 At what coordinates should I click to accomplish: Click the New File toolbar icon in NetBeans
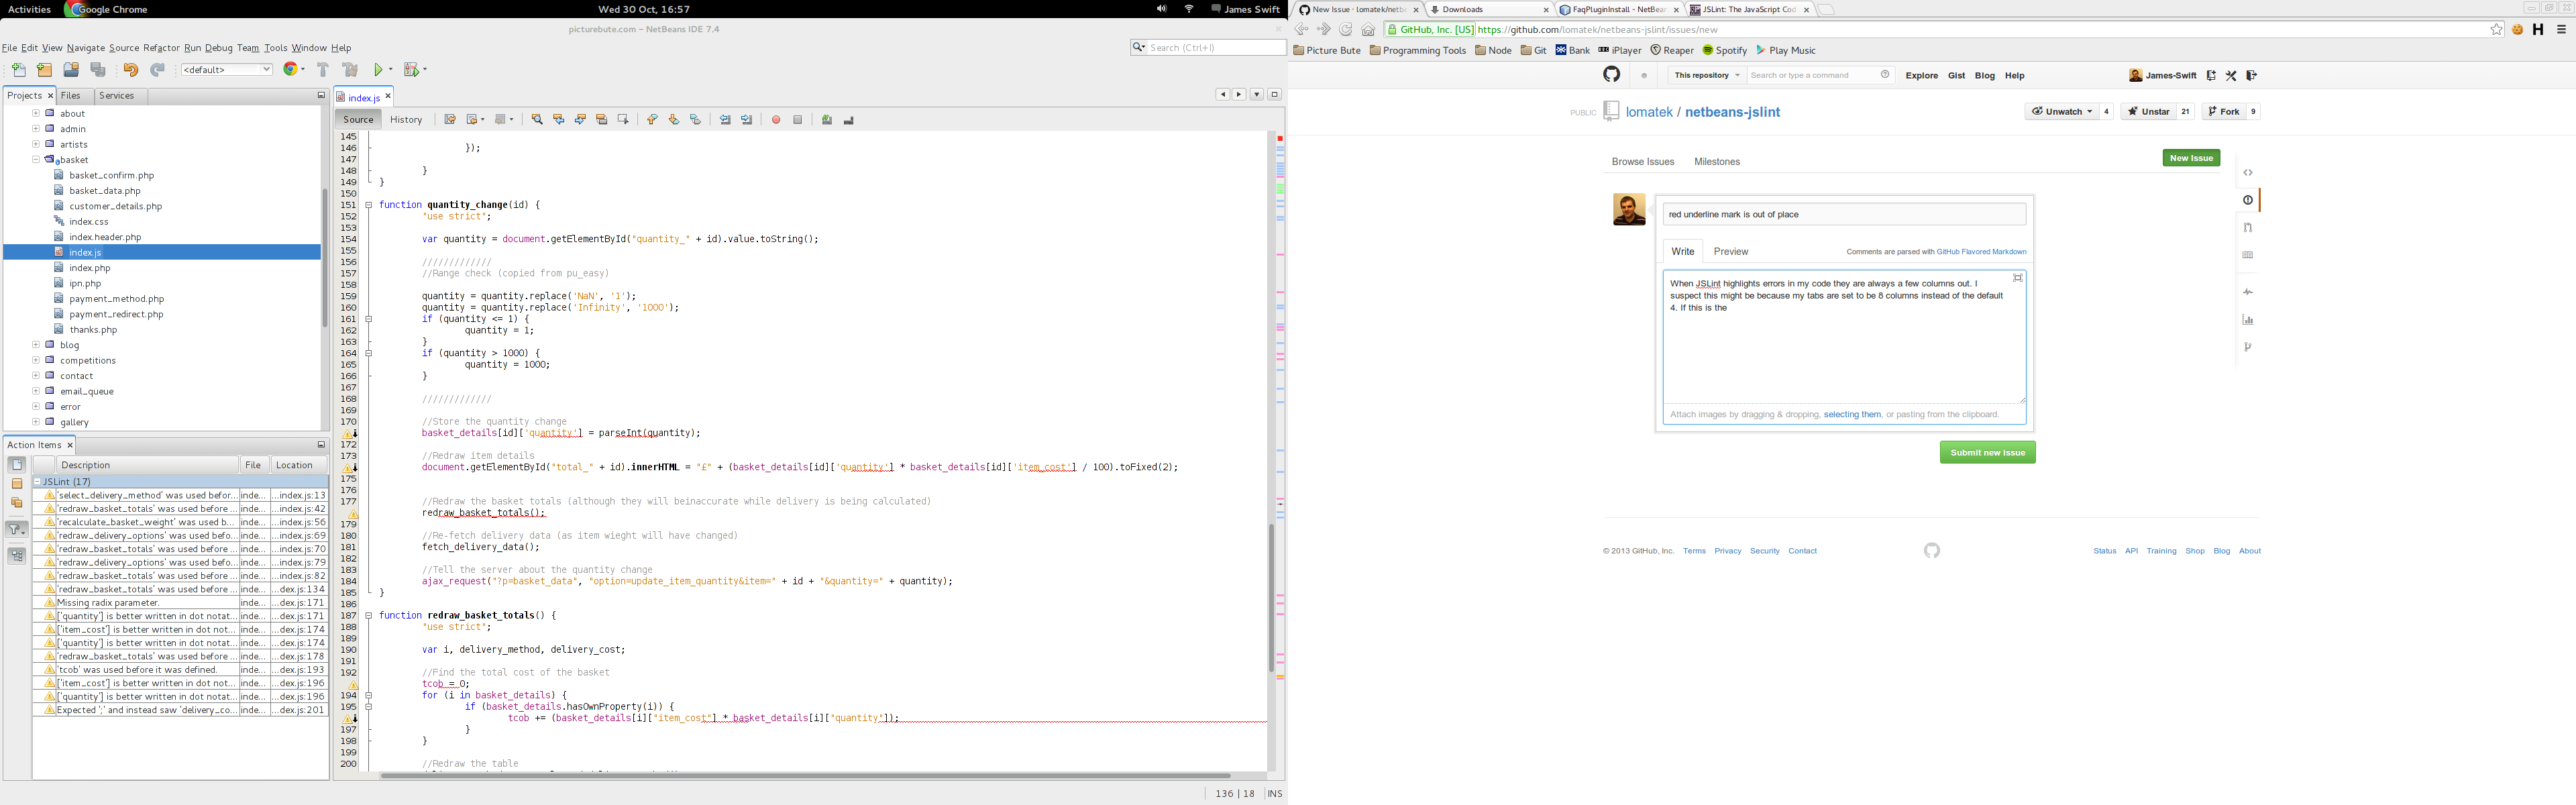[19, 70]
